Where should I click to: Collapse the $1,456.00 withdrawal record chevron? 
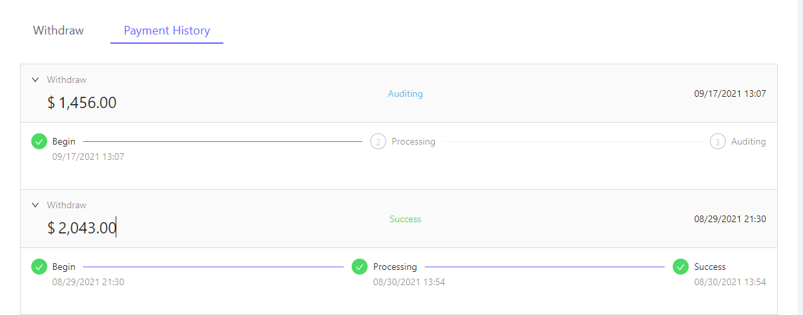coord(35,80)
